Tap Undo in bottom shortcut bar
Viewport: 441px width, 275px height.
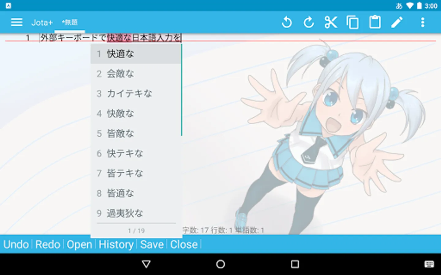pos(16,244)
